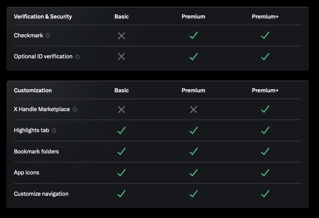Select the Premium column header in Verification table
Screen dimensions: 319x218
point(193,17)
